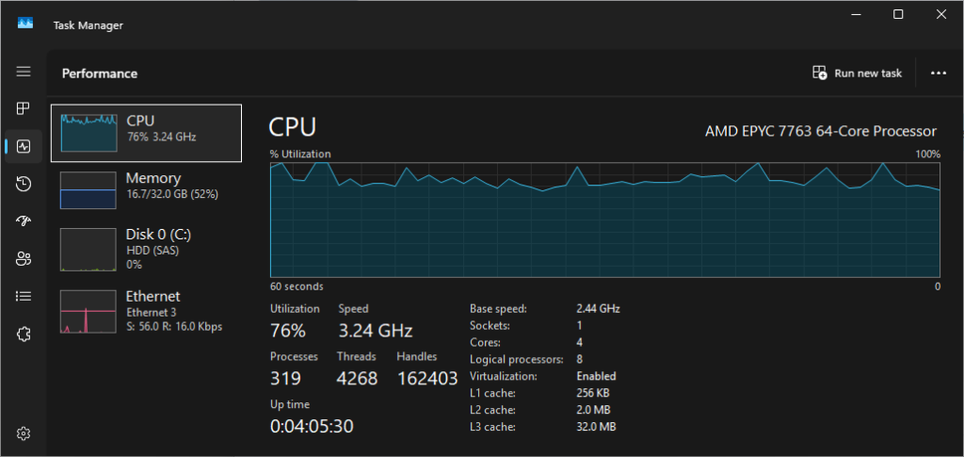Select the Performance page icon
Screen dimensions: 964x457
point(24,146)
